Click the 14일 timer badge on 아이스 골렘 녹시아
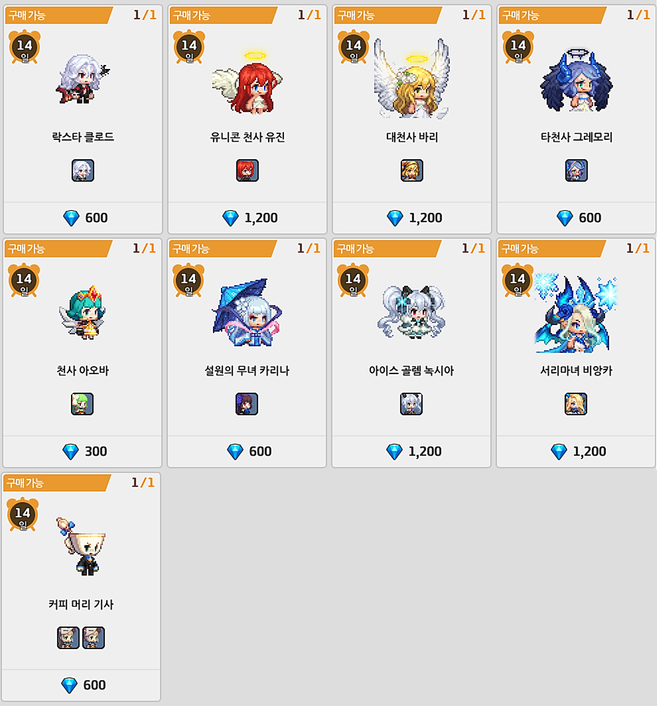This screenshot has height=706, width=657. tap(353, 280)
